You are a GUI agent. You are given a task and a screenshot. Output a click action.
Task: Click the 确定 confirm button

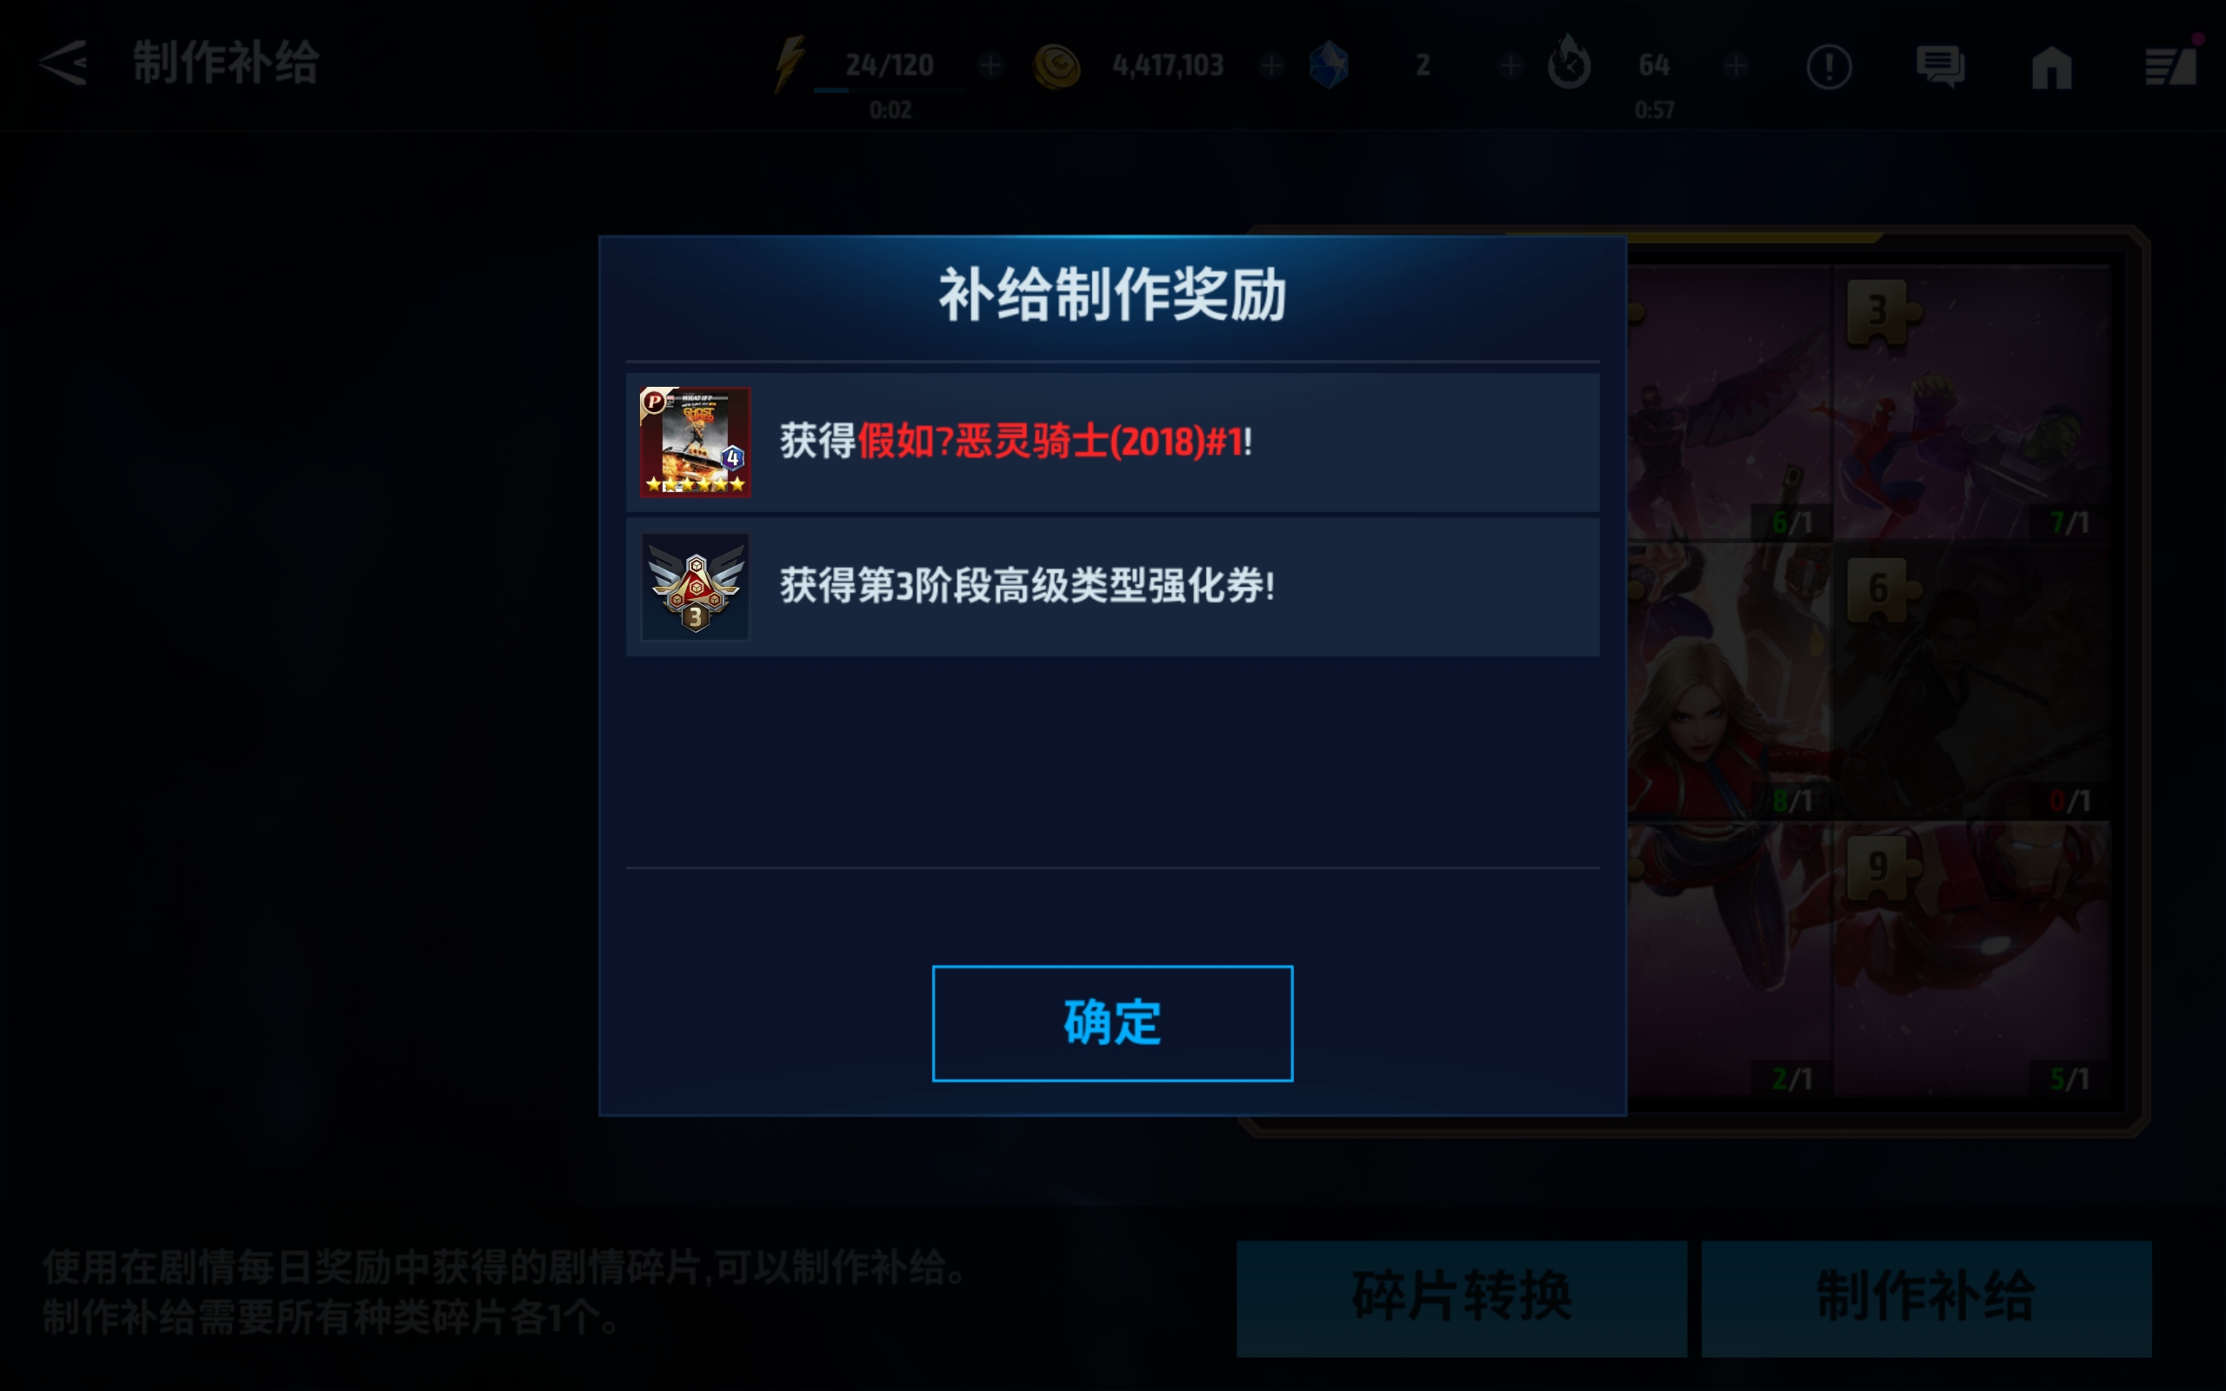tap(1112, 1023)
